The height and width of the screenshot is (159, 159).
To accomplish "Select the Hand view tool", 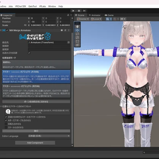I will [77, 26].
